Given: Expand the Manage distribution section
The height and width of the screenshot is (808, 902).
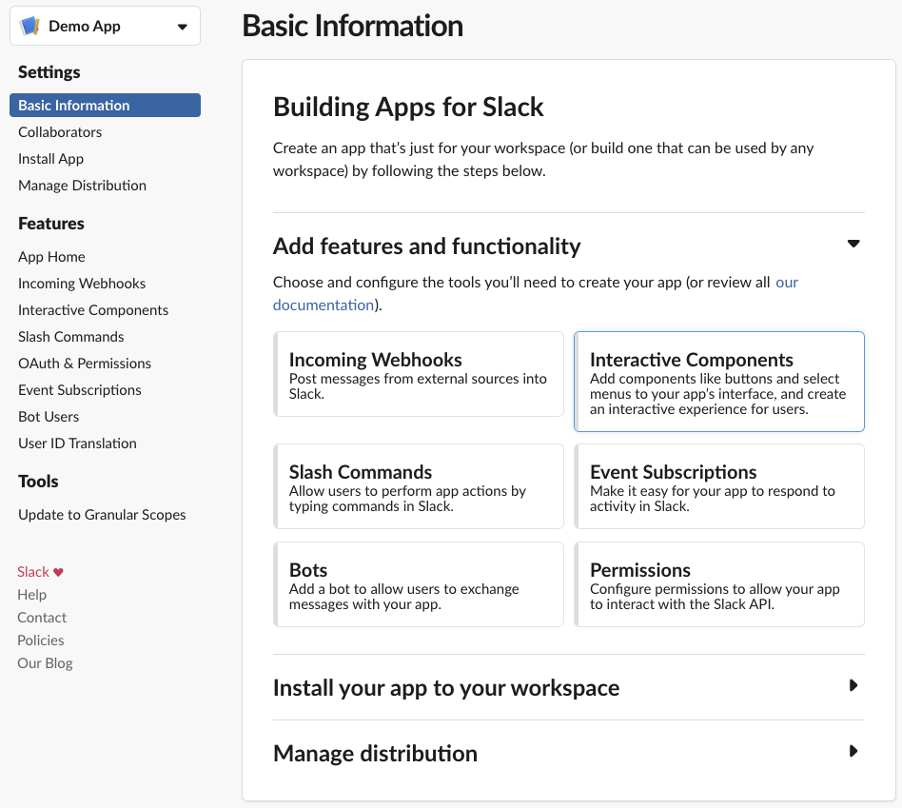Looking at the screenshot, I should tap(853, 752).
